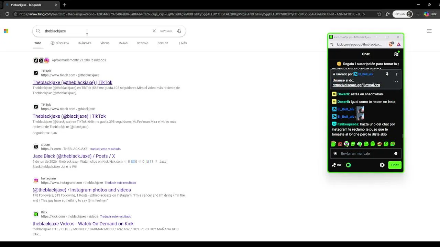The width and height of the screenshot is (440, 247).
Task: Clear the search query with X
Action: [154, 31]
